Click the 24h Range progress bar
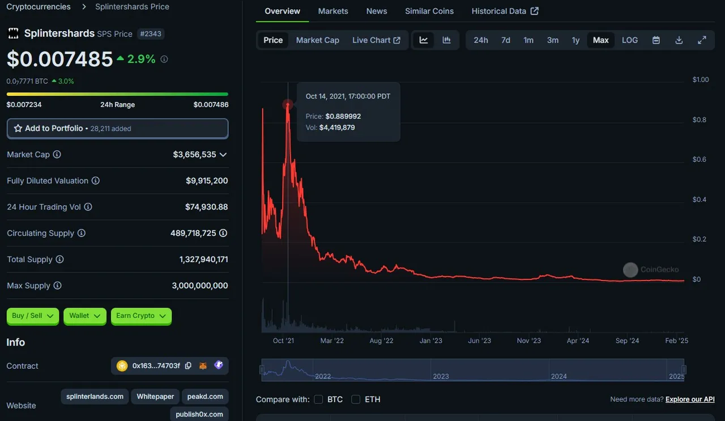Viewport: 725px width, 421px height. coord(117,94)
